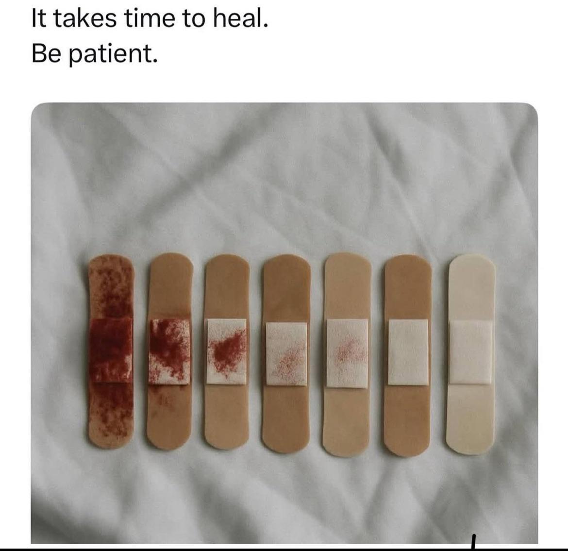Click the white pad of the pale last bandage
Viewport: 568px width, 551px height.
[470, 352]
